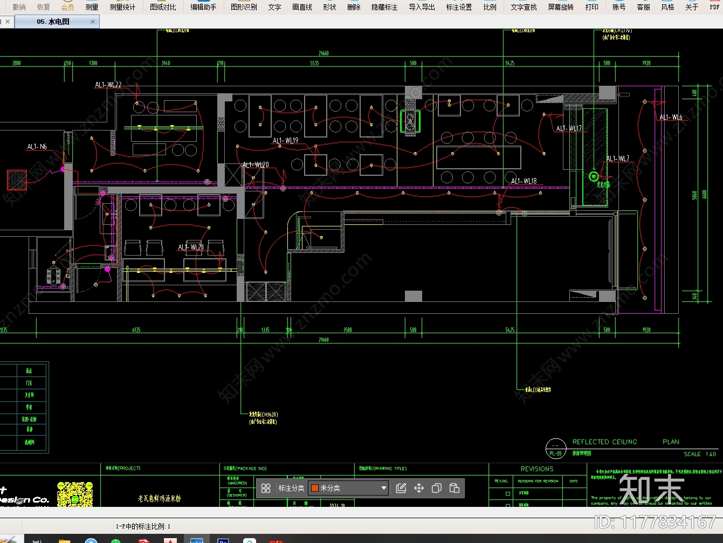Screen dimensions: 723x543
Task: Select the 形状 shape tool
Action: click(329, 7)
